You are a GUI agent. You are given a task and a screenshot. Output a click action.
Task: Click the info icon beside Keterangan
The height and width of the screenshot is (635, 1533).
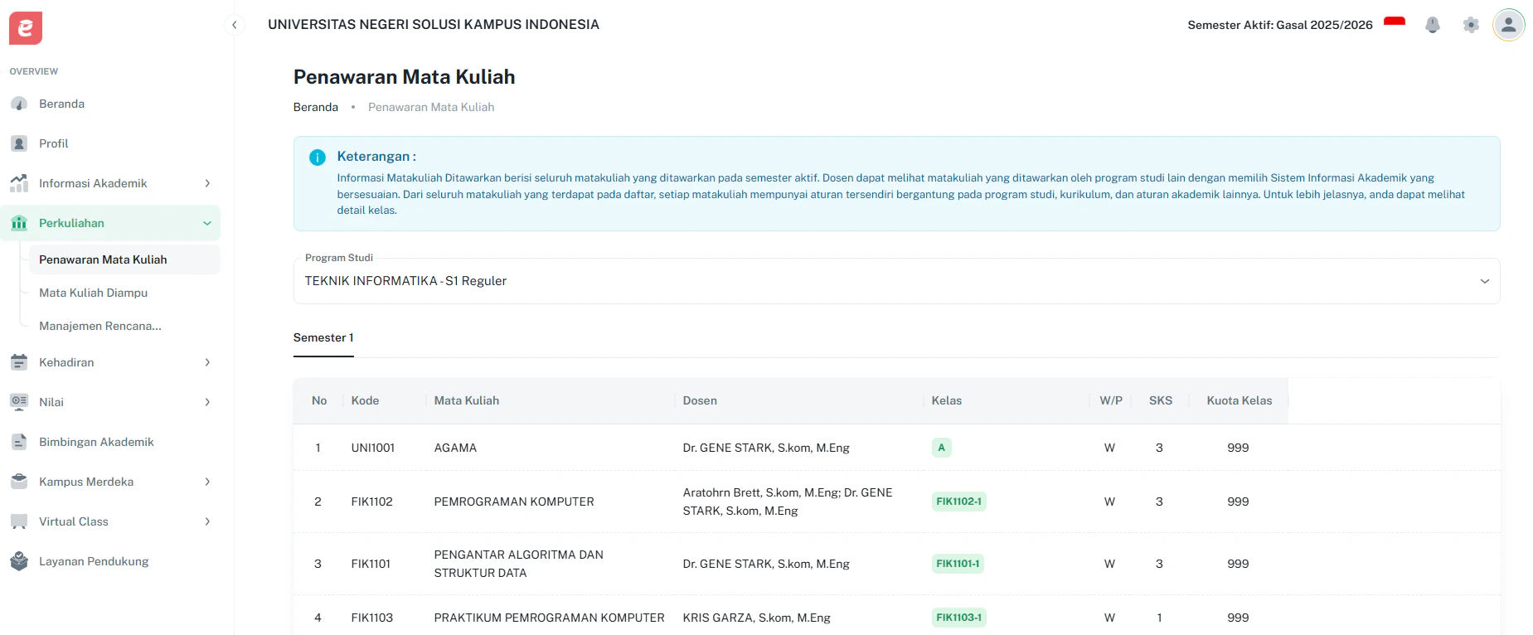[x=318, y=158]
